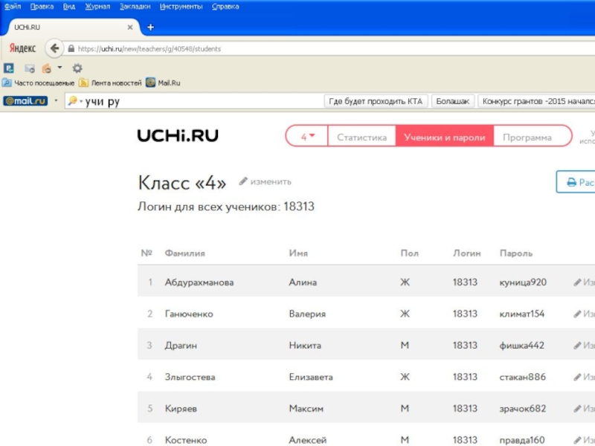The image size is (595, 446).
Task: Expand the class "4" dropdown selector
Action: (307, 137)
